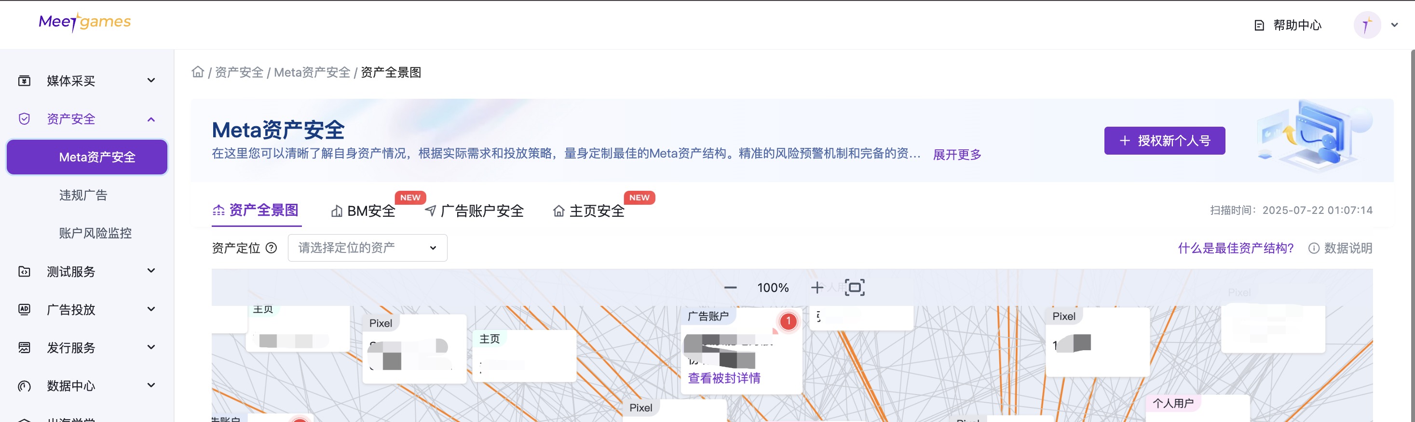Click the 广告投放 AD icon
The height and width of the screenshot is (422, 1415).
(x=24, y=309)
